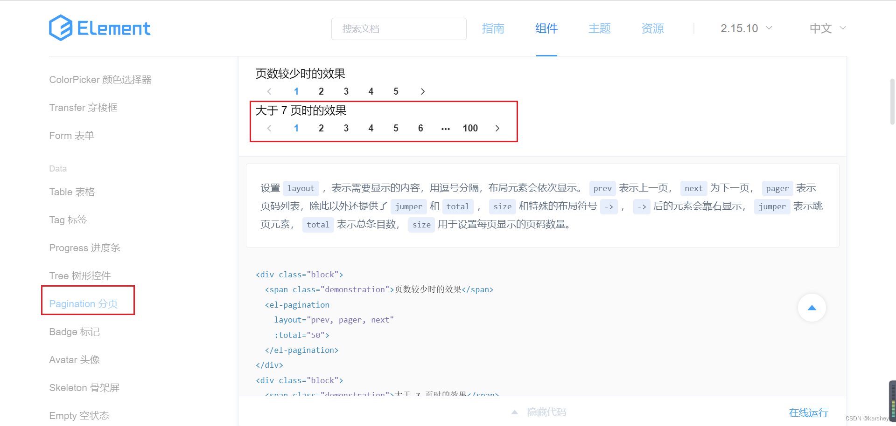Click the layout="prev, pager, next" code line

pos(334,320)
